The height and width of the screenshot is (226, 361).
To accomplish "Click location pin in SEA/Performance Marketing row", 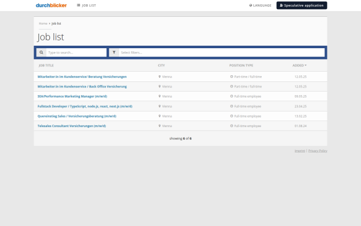I will (159, 96).
